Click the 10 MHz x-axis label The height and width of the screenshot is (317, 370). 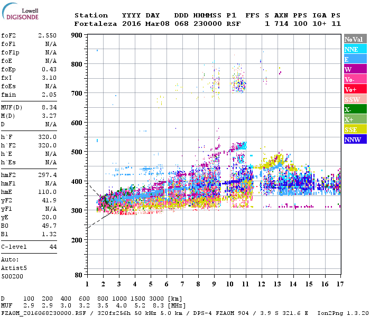(230, 284)
